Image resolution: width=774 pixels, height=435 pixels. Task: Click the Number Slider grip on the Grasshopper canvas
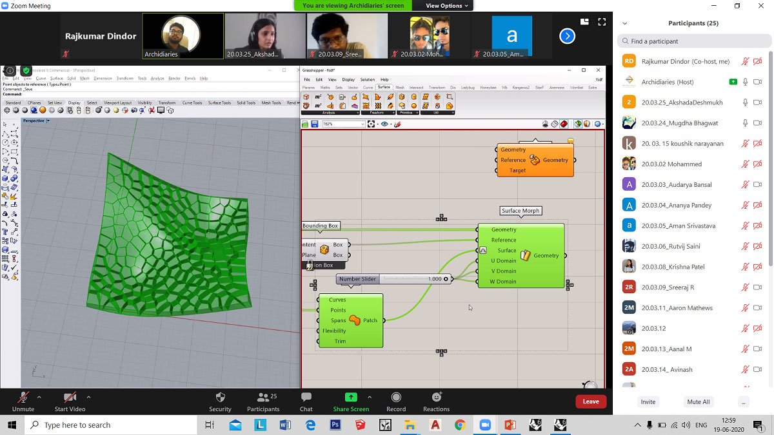click(357, 279)
